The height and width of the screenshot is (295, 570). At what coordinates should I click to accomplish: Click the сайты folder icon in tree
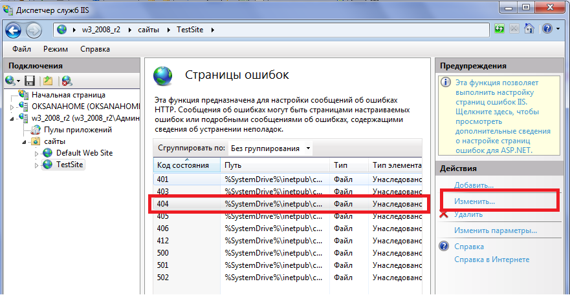(36, 141)
